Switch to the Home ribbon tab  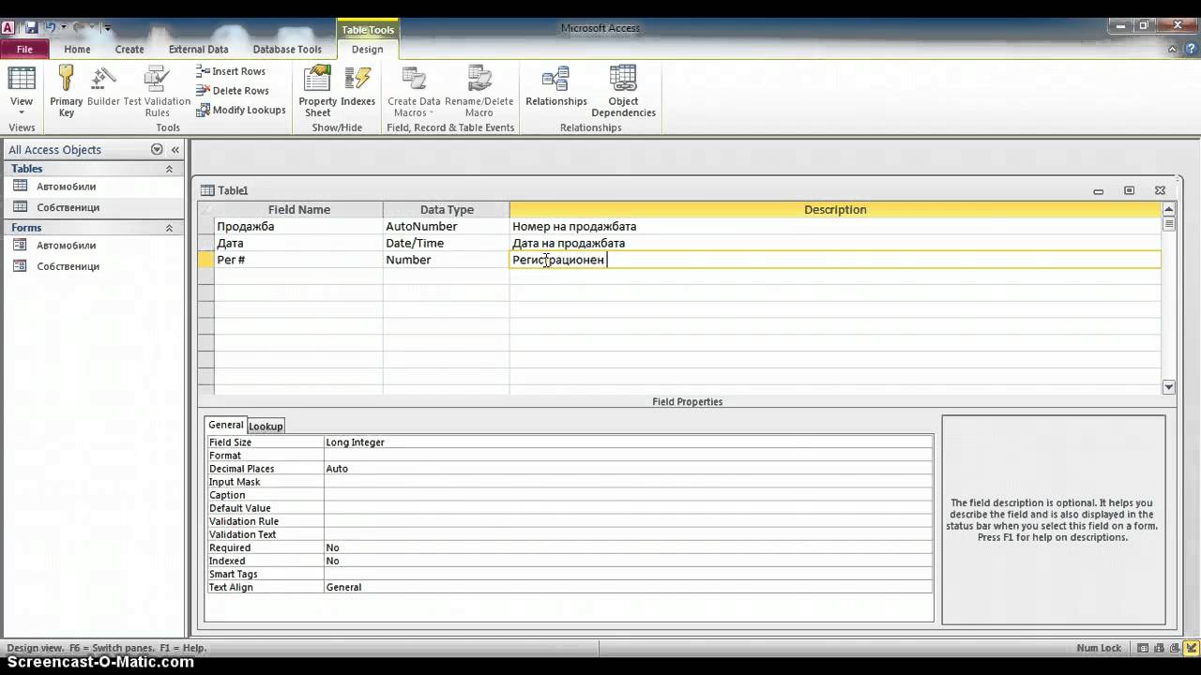(77, 50)
